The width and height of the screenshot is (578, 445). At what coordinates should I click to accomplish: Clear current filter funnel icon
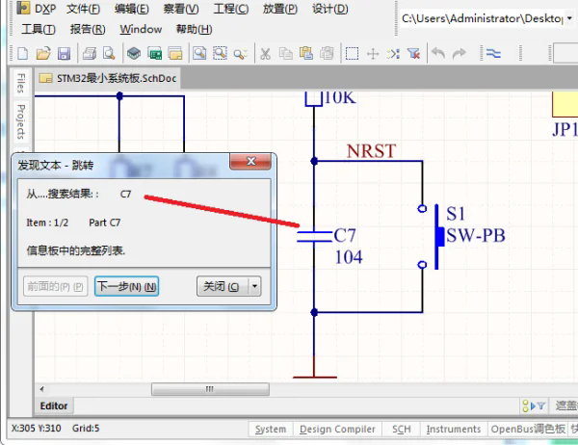click(413, 54)
